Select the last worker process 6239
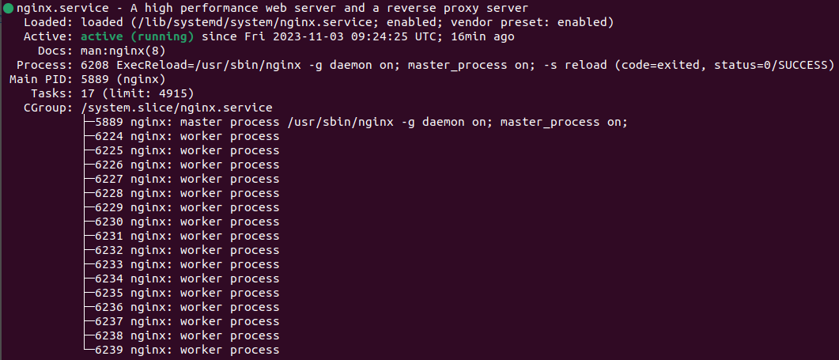This screenshot has width=839, height=360. 187,350
